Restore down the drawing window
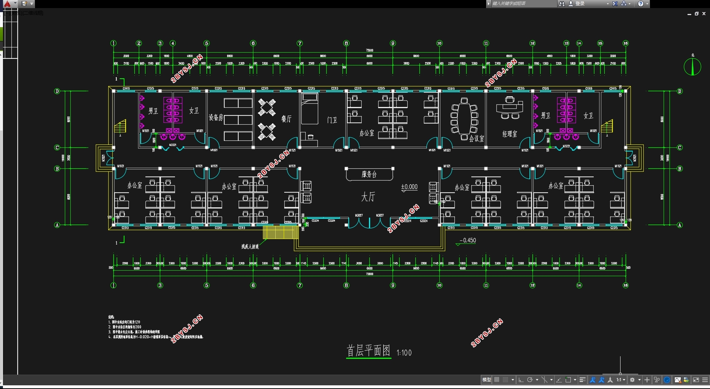 [x=696, y=14]
